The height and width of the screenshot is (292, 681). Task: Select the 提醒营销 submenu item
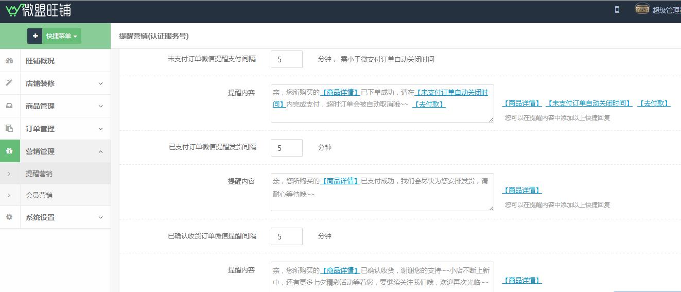[x=39, y=174]
